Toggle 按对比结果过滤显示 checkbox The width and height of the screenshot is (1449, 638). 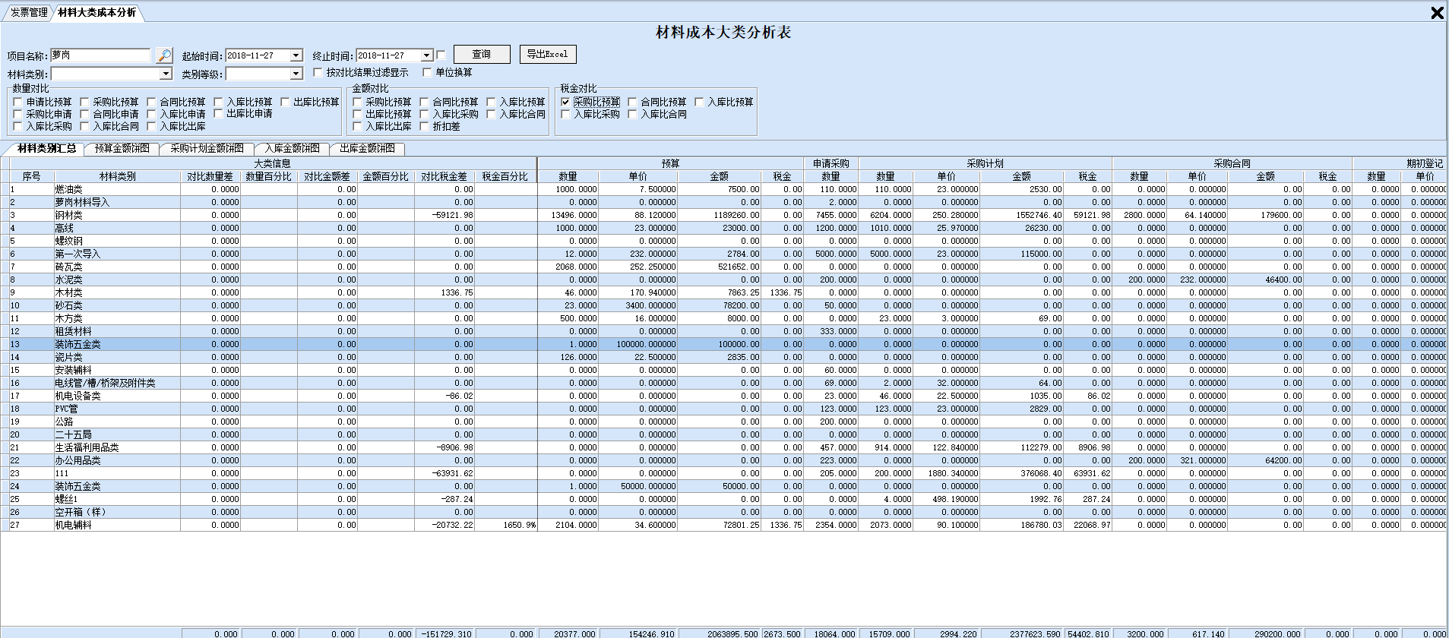(x=318, y=73)
